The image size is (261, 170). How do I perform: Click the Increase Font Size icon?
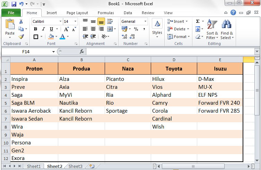pos(66,29)
